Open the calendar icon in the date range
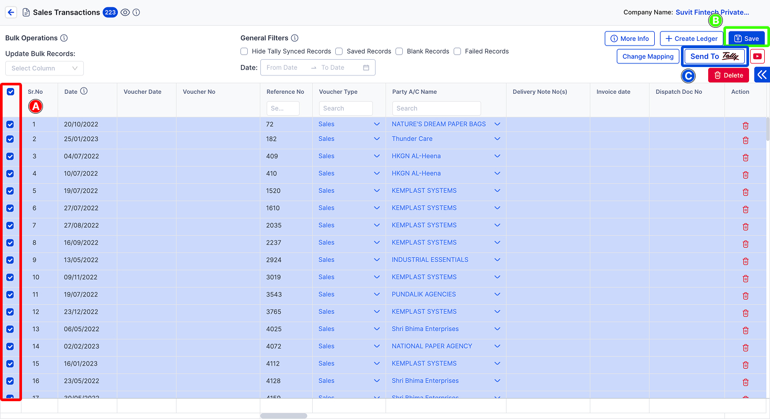770x419 pixels. coord(366,68)
